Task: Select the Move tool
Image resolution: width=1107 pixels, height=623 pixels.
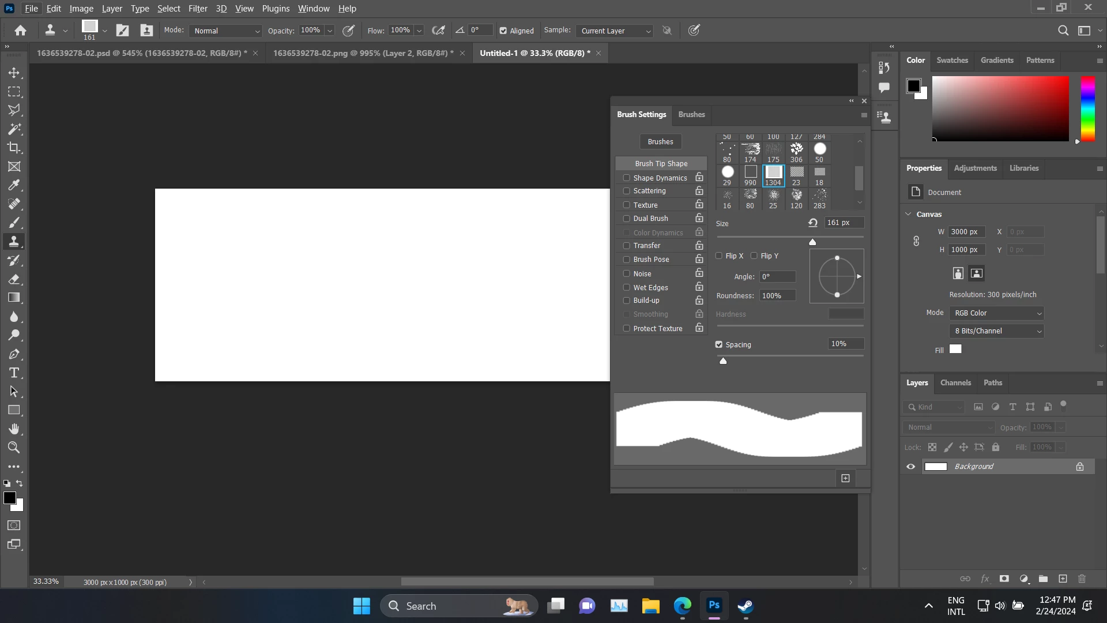Action: pos(14,73)
